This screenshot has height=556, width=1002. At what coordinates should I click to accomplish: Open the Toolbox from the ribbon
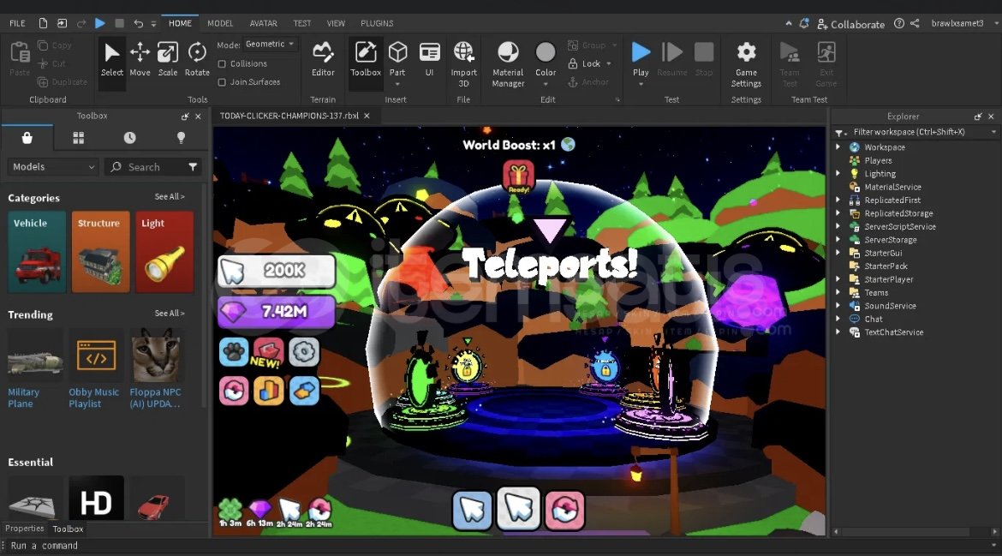point(366,59)
